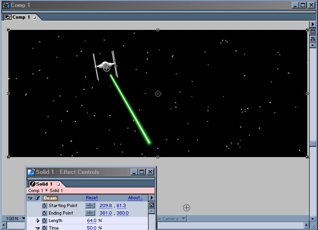This screenshot has height=230, width=318.
Task: Toggle Beam effect enable switch
Action: pyautogui.click(x=37, y=198)
